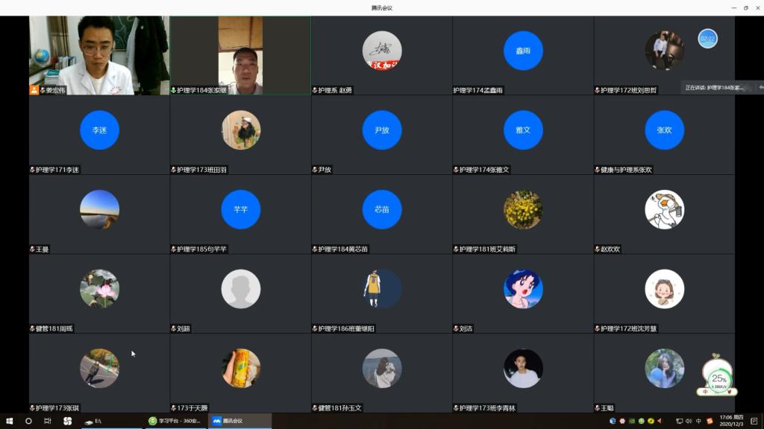Click the taskbar clock showing 17:06

click(x=730, y=421)
